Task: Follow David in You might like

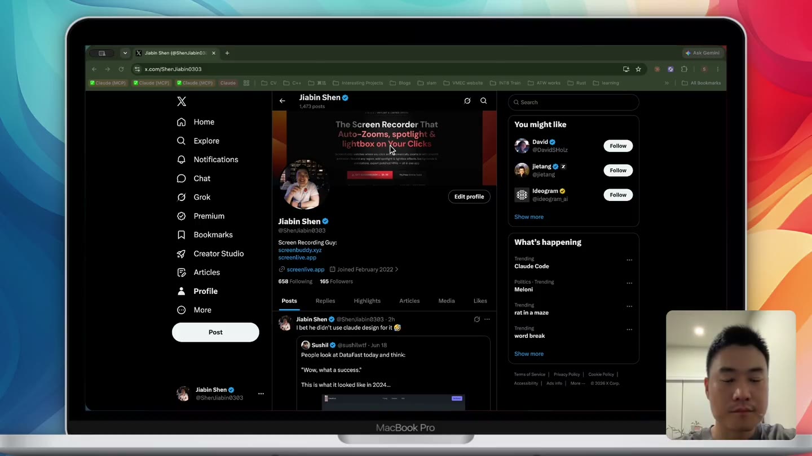Action: 618,146
